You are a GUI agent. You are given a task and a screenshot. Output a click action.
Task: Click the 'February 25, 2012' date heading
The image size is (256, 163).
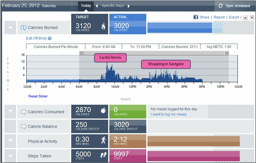(x=21, y=6)
